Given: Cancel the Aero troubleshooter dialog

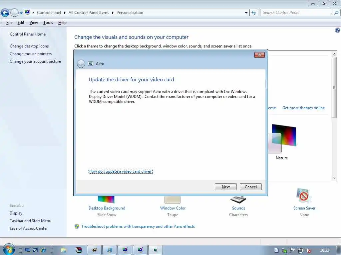Looking at the screenshot, I should click(250, 187).
